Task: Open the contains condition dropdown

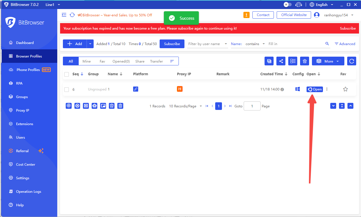Action: (255, 44)
